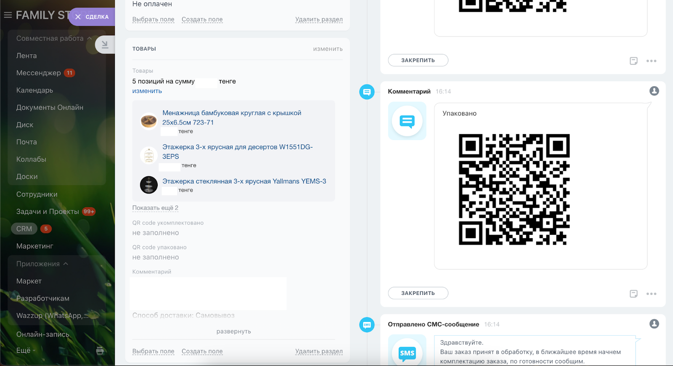Open Документы Онлайн
The height and width of the screenshot is (366, 673).
[50, 107]
